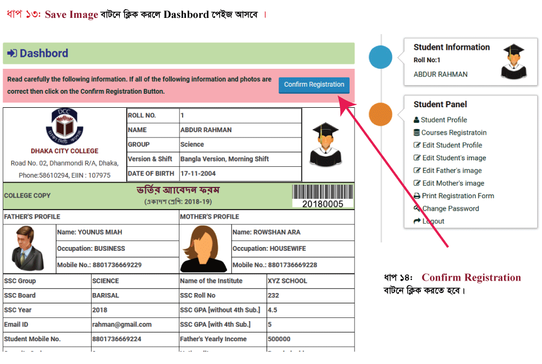Click the Dashbord sign-in arrow icon
The height and width of the screenshot is (364, 542).
point(12,54)
